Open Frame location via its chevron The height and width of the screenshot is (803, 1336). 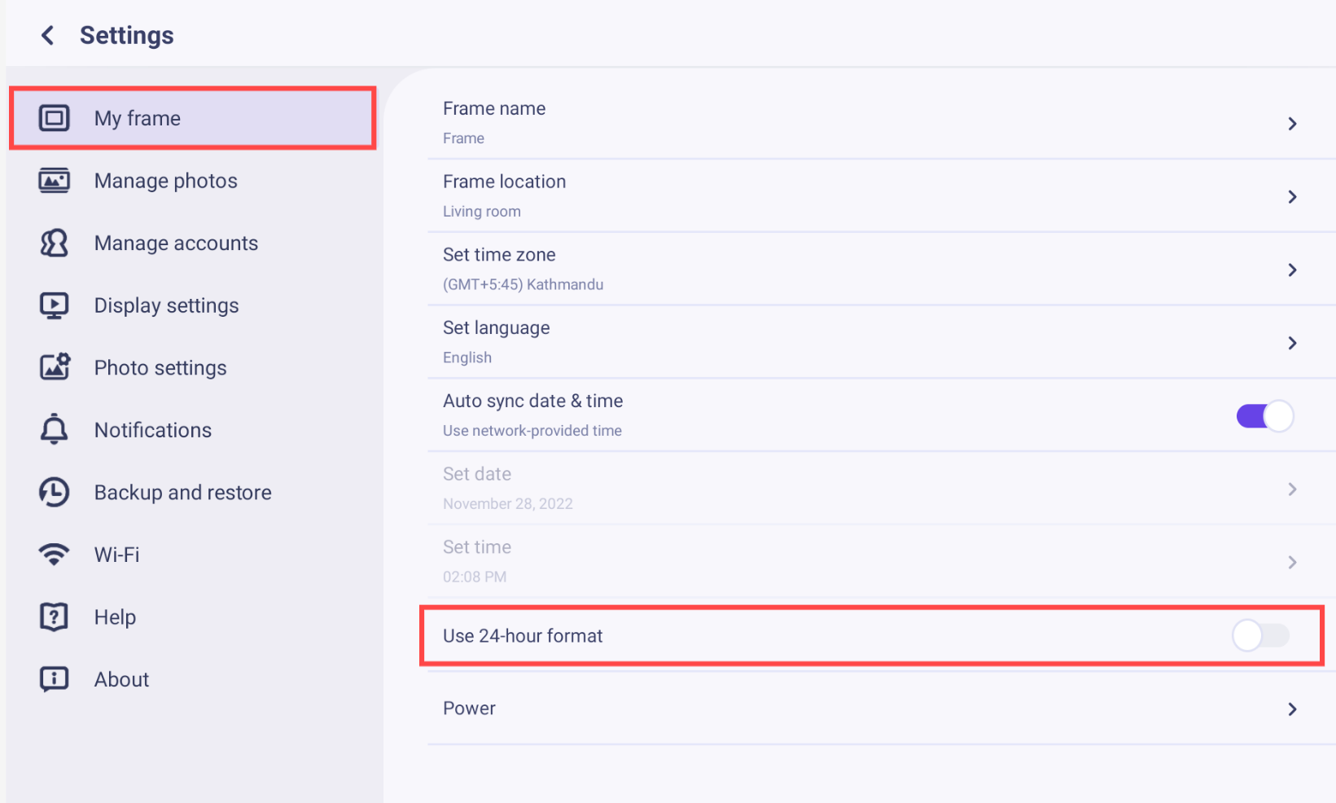[1292, 196]
